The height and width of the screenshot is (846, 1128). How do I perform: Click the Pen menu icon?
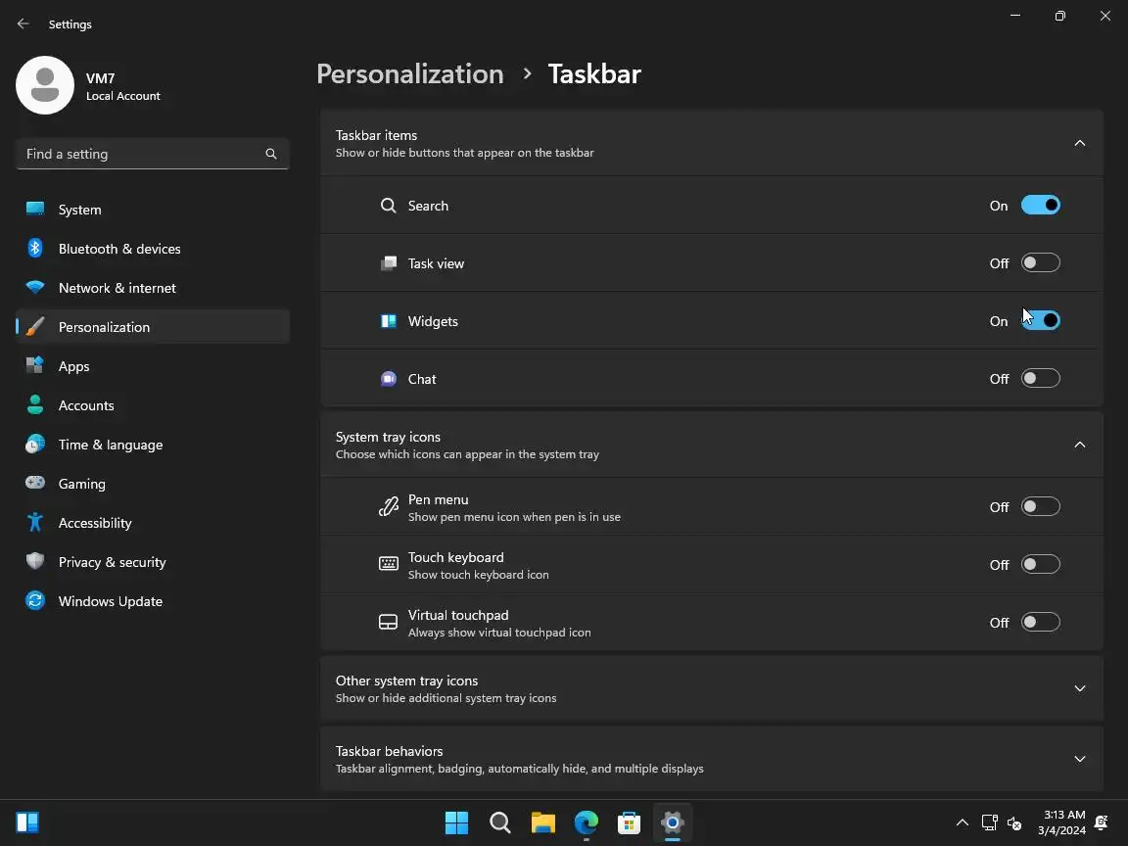(x=389, y=507)
